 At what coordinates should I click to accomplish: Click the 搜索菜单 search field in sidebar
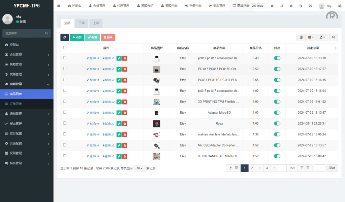[x=24, y=33]
